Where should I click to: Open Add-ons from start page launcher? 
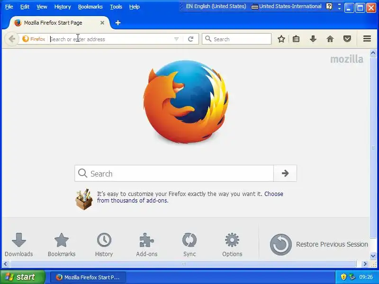pos(147,244)
